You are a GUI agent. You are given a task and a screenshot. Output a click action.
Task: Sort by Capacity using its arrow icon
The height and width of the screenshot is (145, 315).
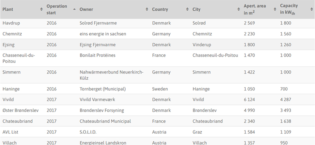click(x=311, y=9)
